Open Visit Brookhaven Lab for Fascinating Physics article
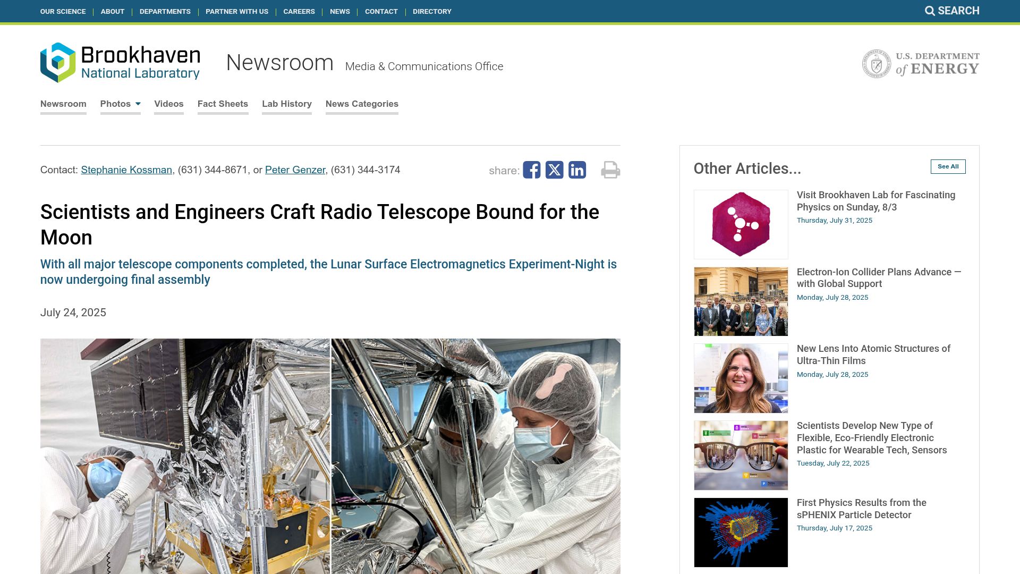The width and height of the screenshot is (1020, 574). [875, 201]
